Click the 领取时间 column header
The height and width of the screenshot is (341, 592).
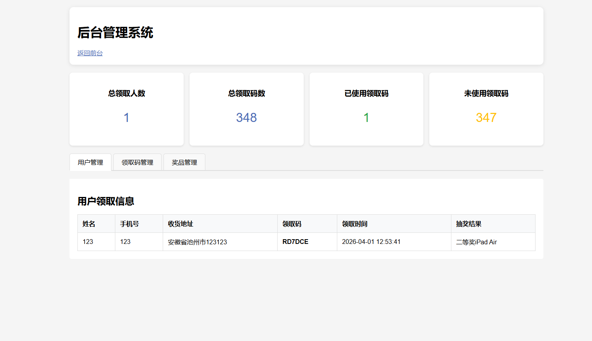pos(355,224)
